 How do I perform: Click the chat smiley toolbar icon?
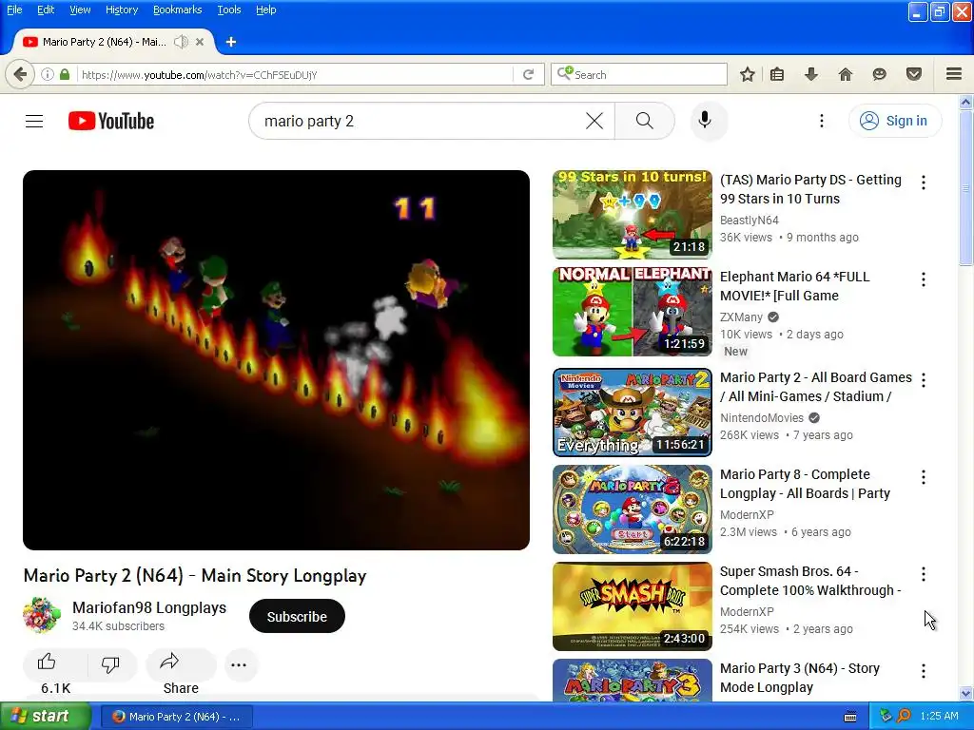(x=879, y=74)
